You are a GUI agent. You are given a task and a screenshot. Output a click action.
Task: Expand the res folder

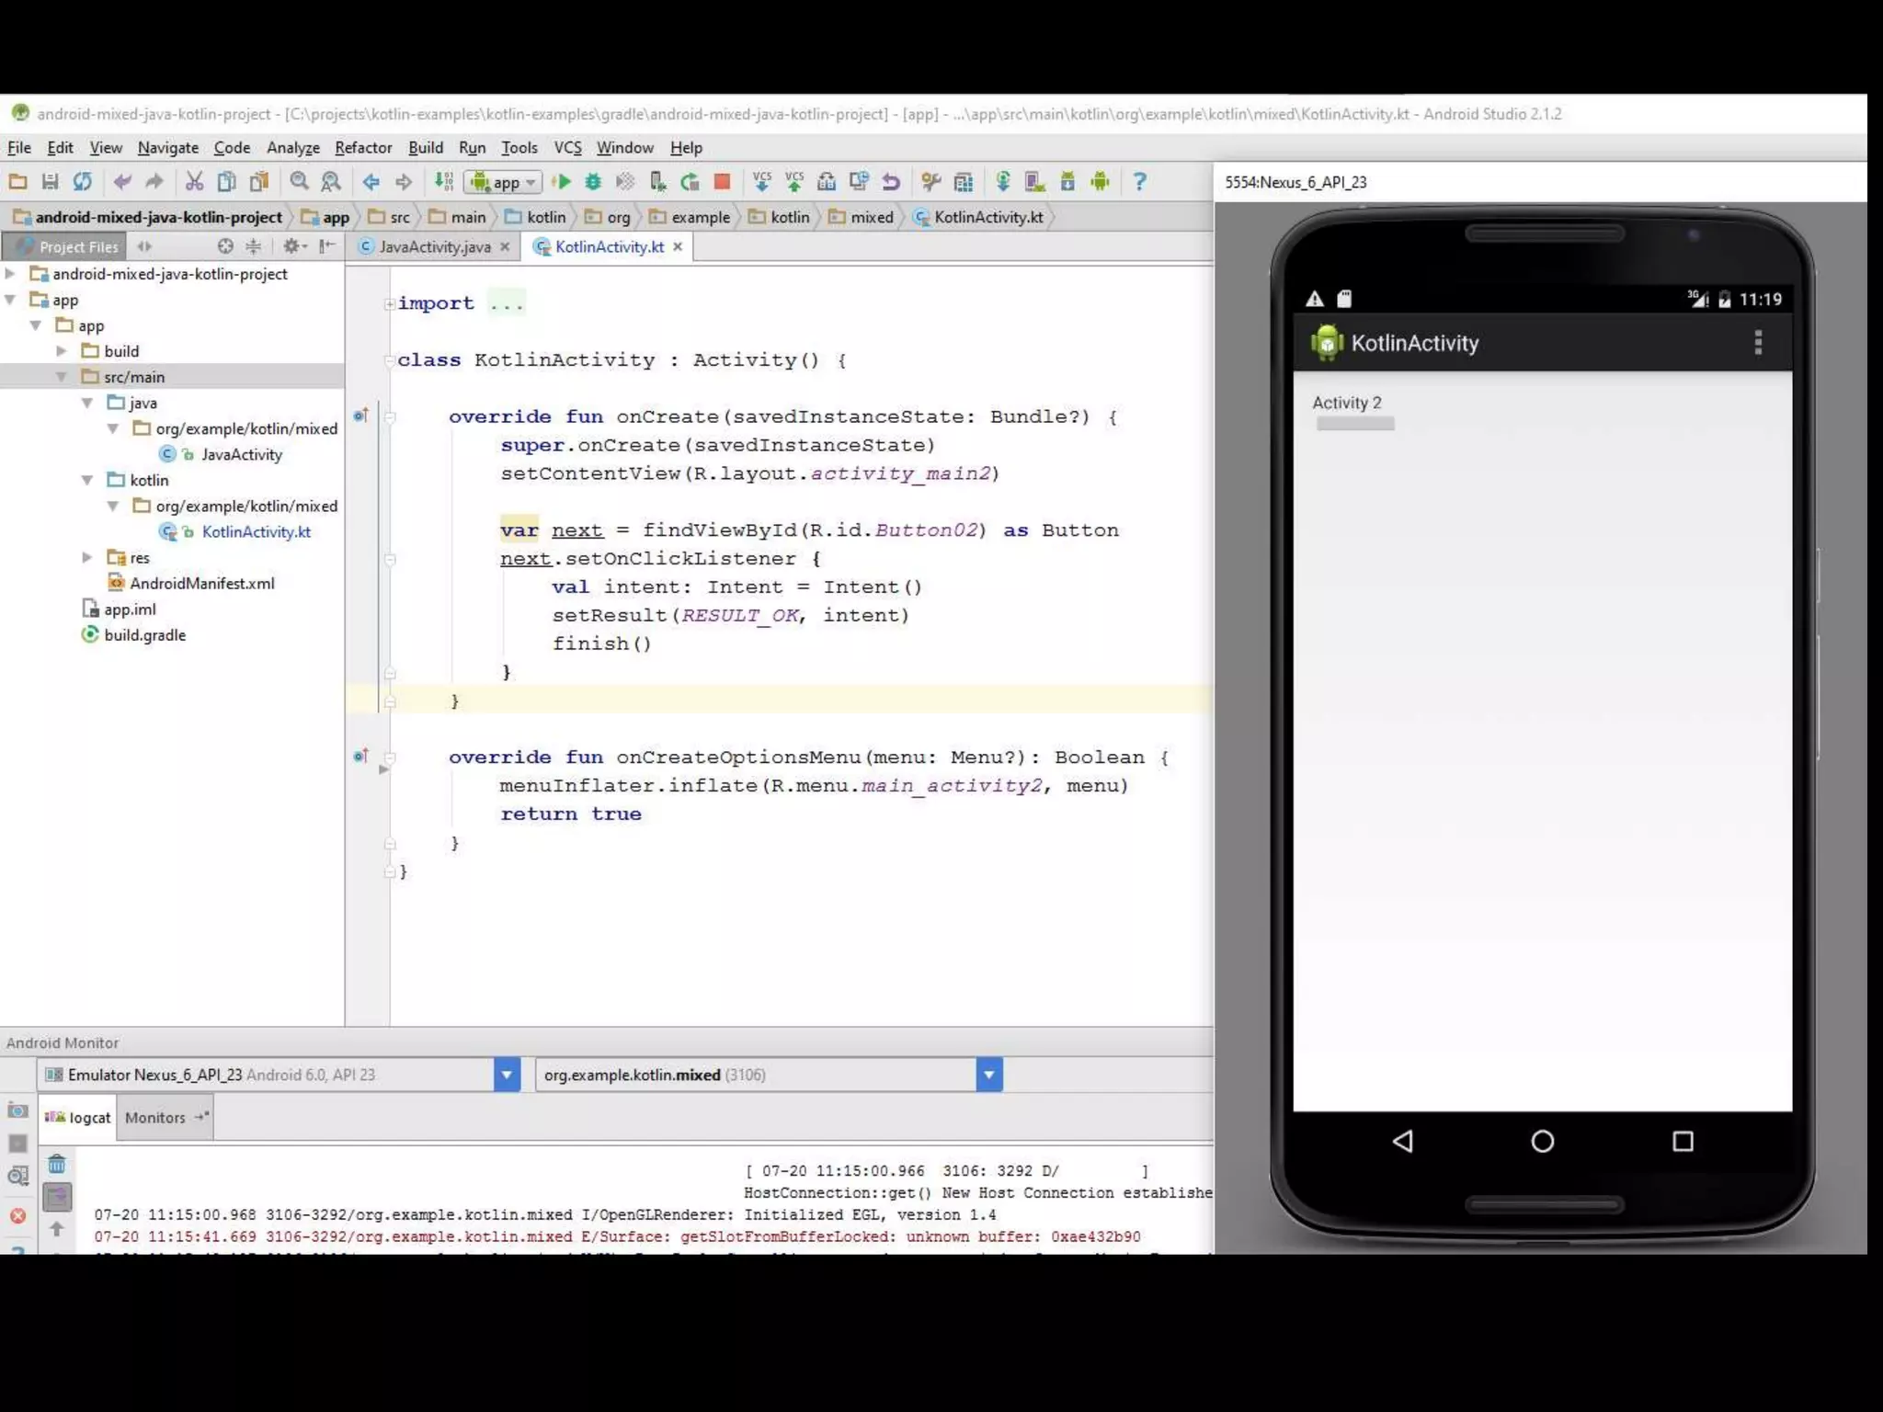tap(87, 557)
